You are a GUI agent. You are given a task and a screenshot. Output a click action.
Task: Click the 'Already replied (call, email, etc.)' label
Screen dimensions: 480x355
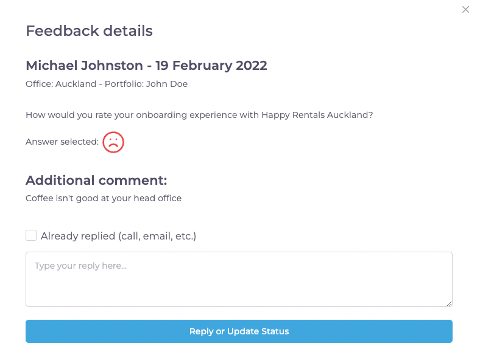(x=118, y=236)
